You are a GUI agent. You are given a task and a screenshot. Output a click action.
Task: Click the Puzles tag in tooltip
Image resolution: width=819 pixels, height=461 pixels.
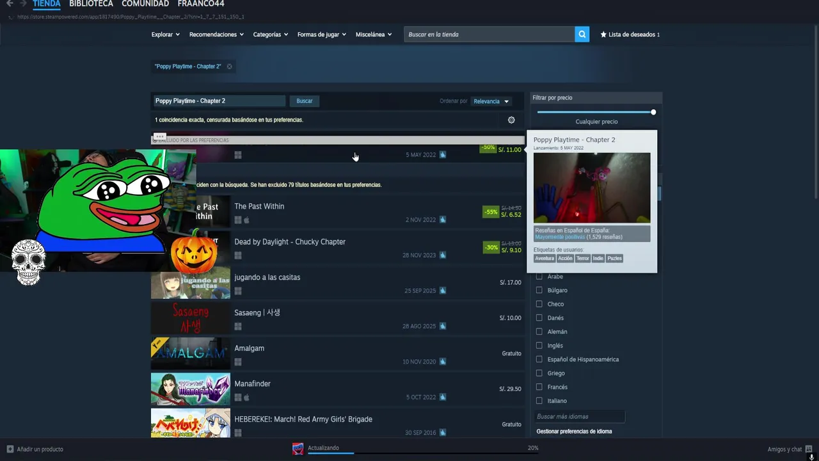[x=614, y=258]
